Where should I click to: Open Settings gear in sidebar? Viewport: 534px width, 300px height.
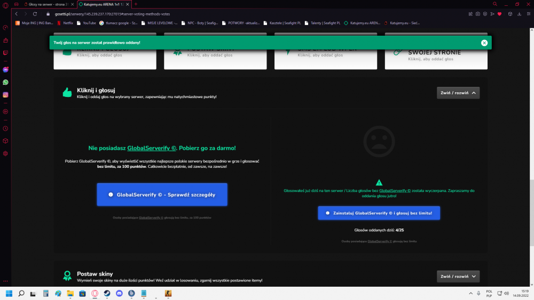(5, 153)
